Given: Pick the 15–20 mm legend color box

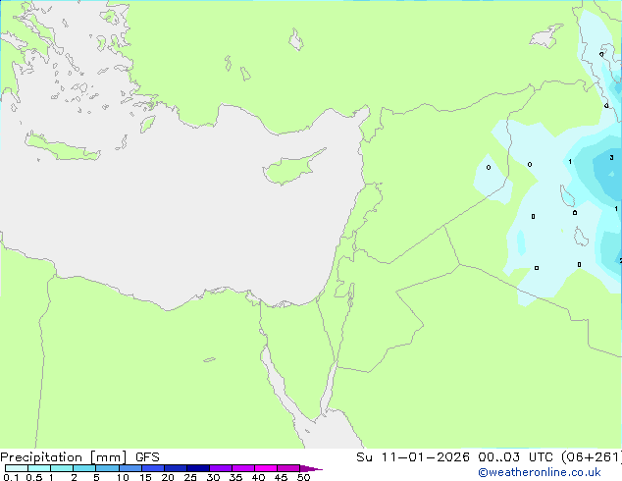Looking at the screenshot, I should pyautogui.click(x=153, y=468).
